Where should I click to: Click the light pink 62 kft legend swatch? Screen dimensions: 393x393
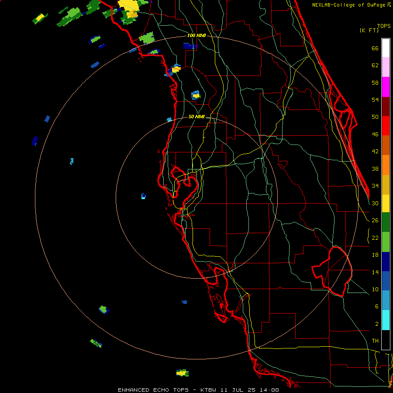click(x=386, y=67)
